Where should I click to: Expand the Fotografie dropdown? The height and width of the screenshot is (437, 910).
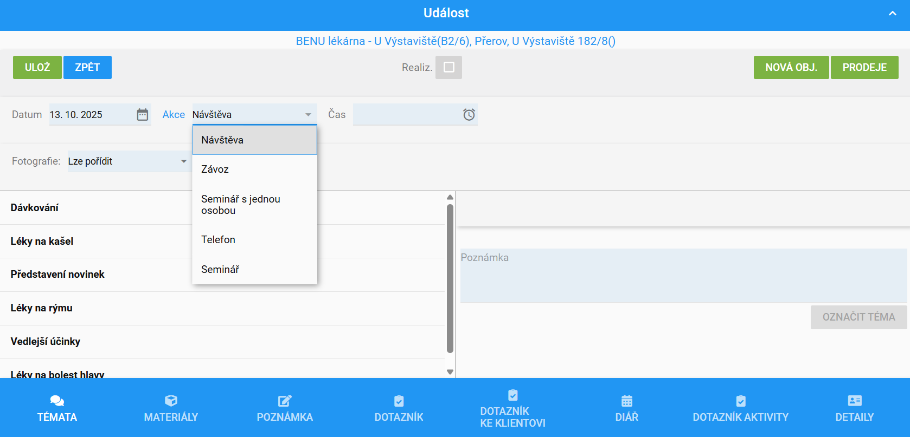click(183, 161)
